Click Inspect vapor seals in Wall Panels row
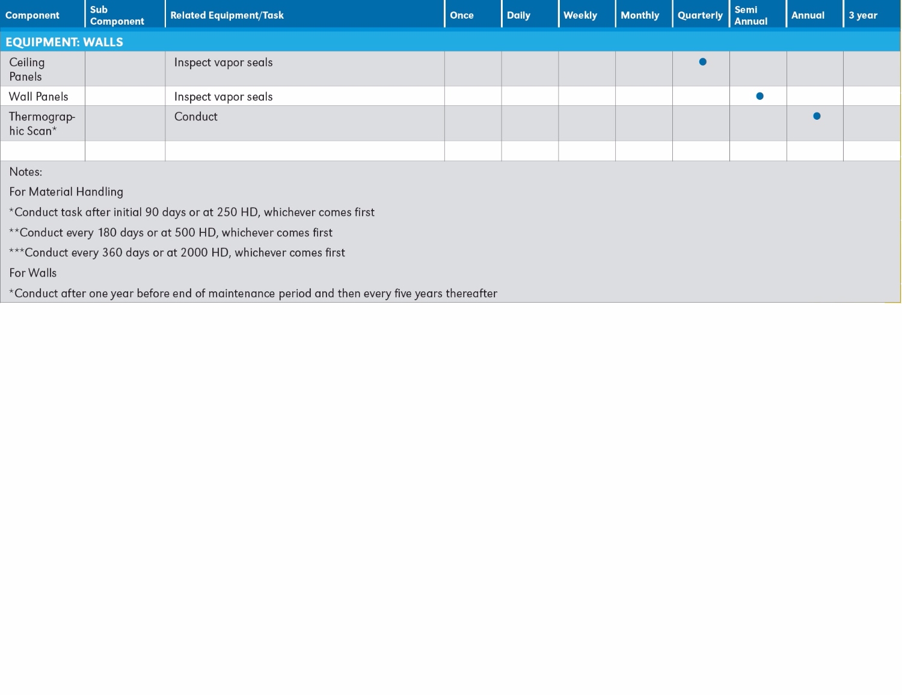The width and height of the screenshot is (902, 695). pos(223,97)
